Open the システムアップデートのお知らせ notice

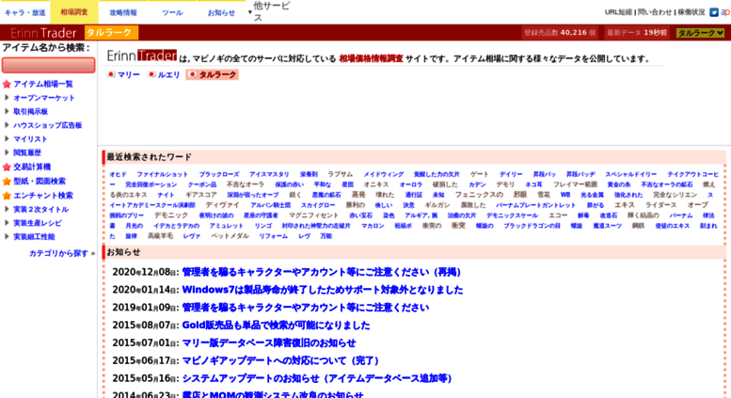pyautogui.click(x=316, y=378)
